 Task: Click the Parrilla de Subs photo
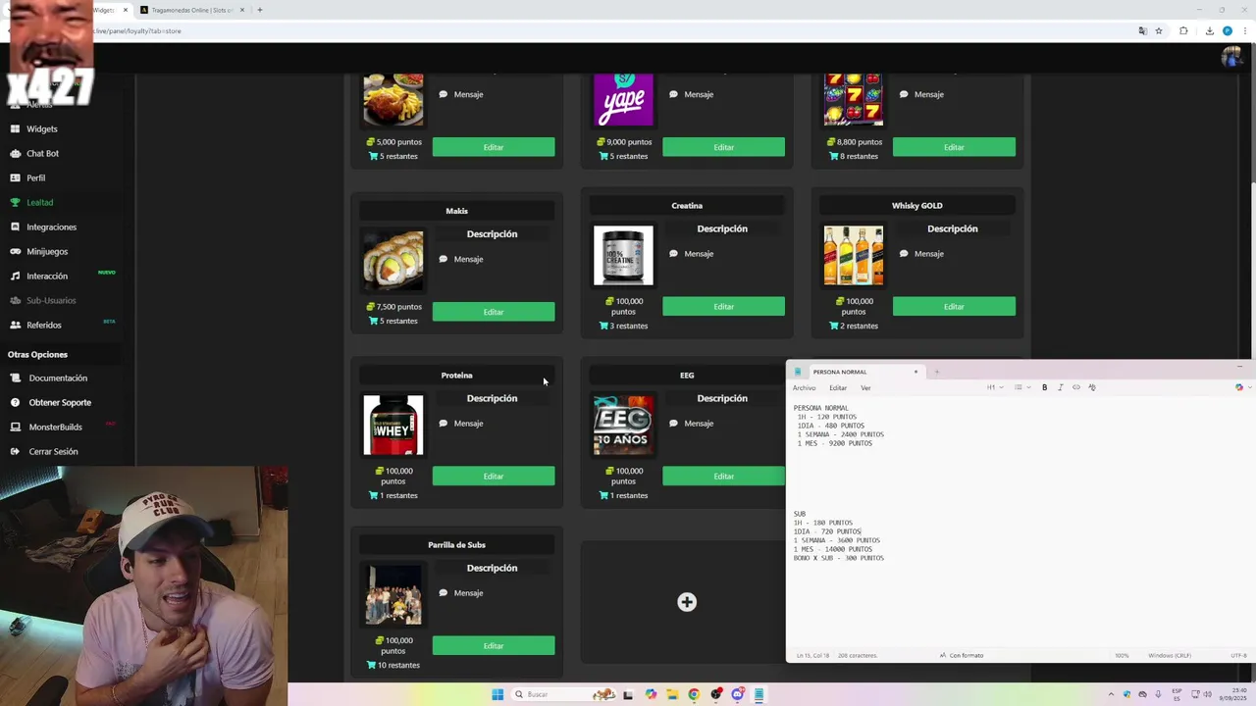coord(393,594)
